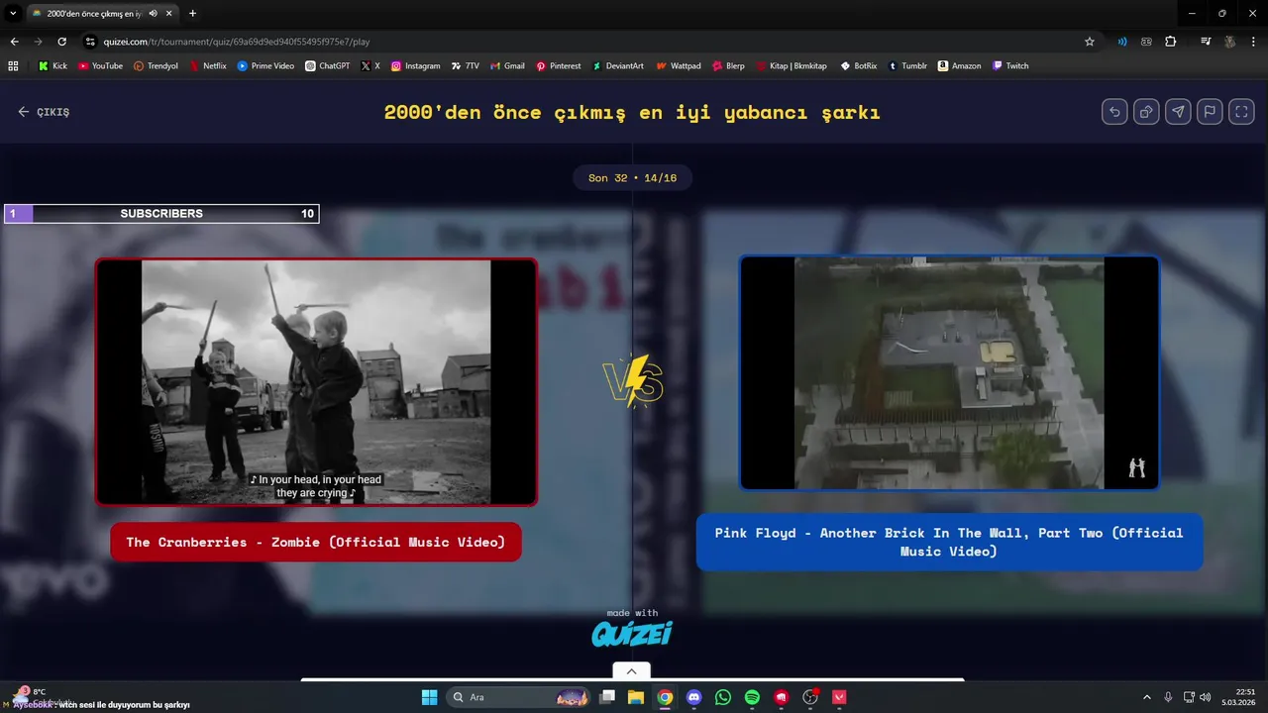Open the Chrome profile avatar

1230,42
